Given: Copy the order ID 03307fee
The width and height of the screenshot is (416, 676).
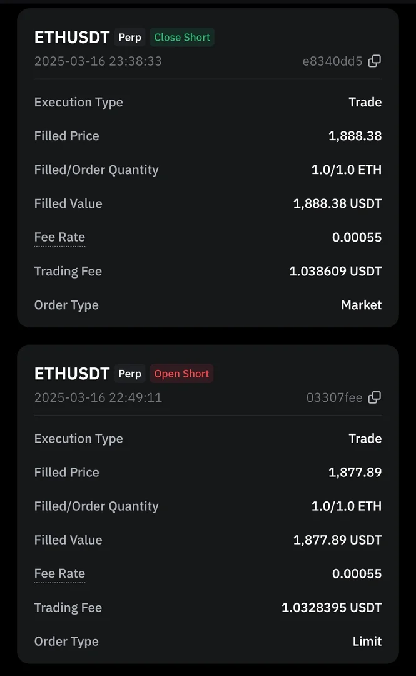Looking at the screenshot, I should click(x=374, y=397).
